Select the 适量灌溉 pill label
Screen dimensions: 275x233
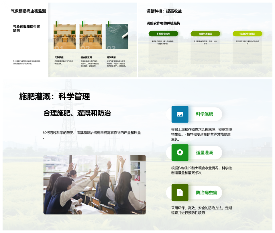tap(205, 153)
